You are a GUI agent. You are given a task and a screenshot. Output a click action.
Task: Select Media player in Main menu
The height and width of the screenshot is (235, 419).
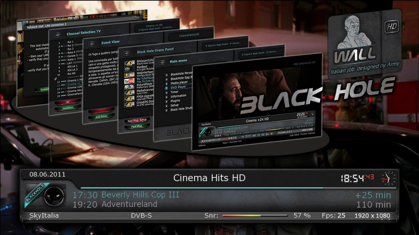tap(179, 83)
